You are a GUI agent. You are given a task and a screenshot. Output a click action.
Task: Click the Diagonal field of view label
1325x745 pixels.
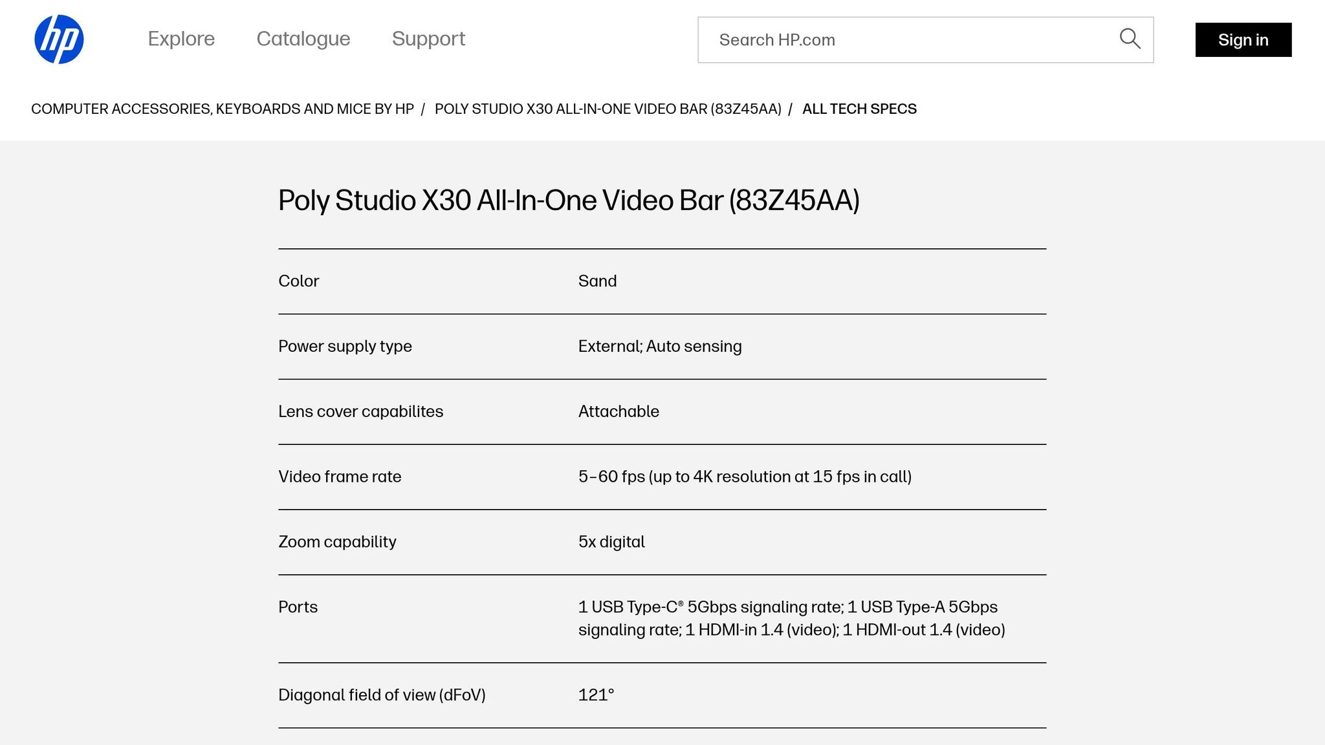click(x=382, y=695)
